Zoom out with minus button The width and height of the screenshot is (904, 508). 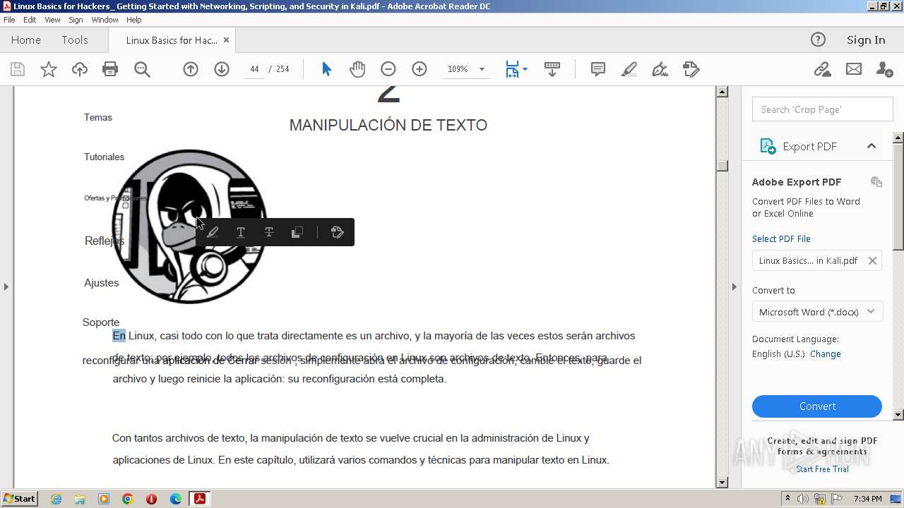[388, 69]
